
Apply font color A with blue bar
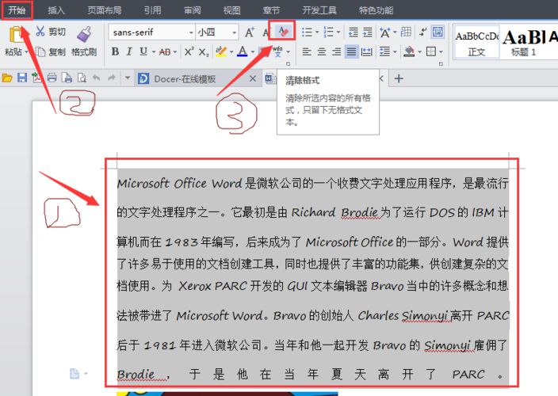243,51
